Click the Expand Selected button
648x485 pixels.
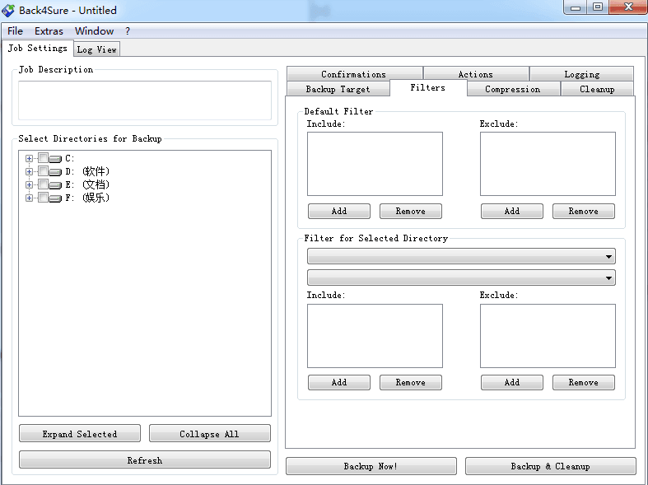point(80,434)
